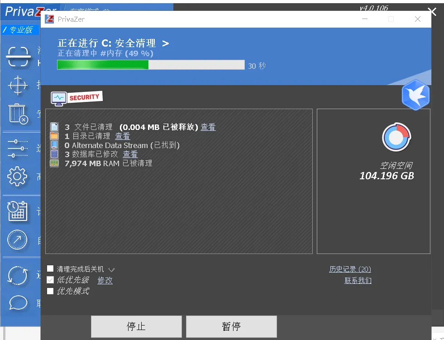Open the gear advanced settings icon
This screenshot has width=444, height=340.
pyautogui.click(x=17, y=176)
